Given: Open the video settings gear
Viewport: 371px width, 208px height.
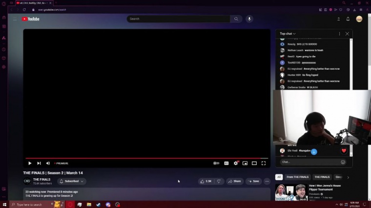Looking at the screenshot, I should tap(236, 163).
